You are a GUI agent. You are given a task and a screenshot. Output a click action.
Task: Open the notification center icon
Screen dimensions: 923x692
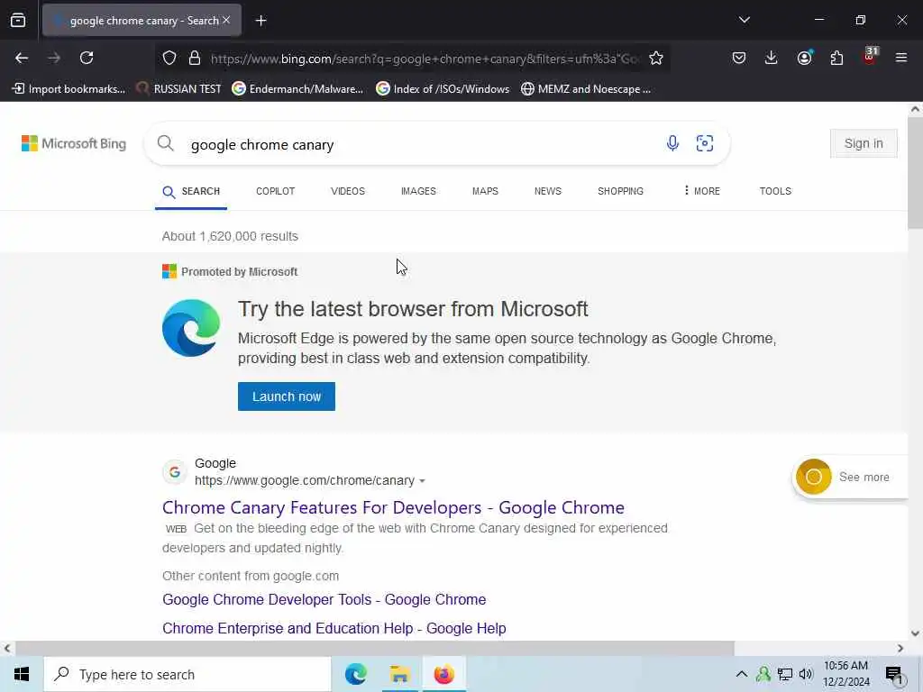894,675
